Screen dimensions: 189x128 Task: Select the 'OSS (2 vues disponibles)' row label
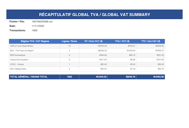pos(21,46)
